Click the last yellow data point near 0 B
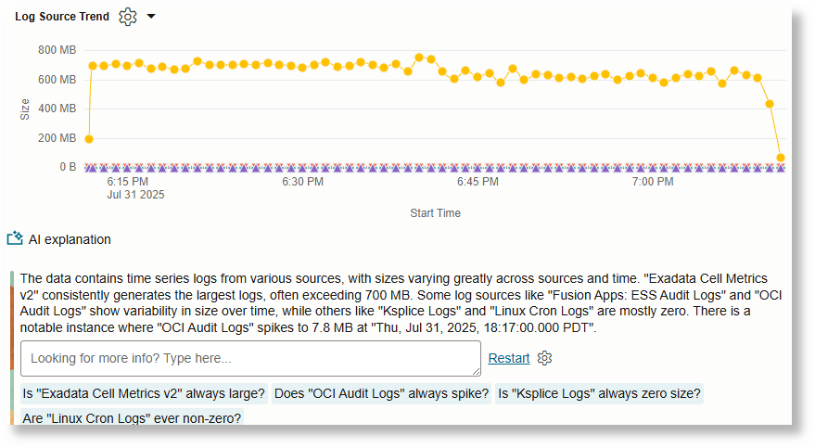 tap(781, 158)
